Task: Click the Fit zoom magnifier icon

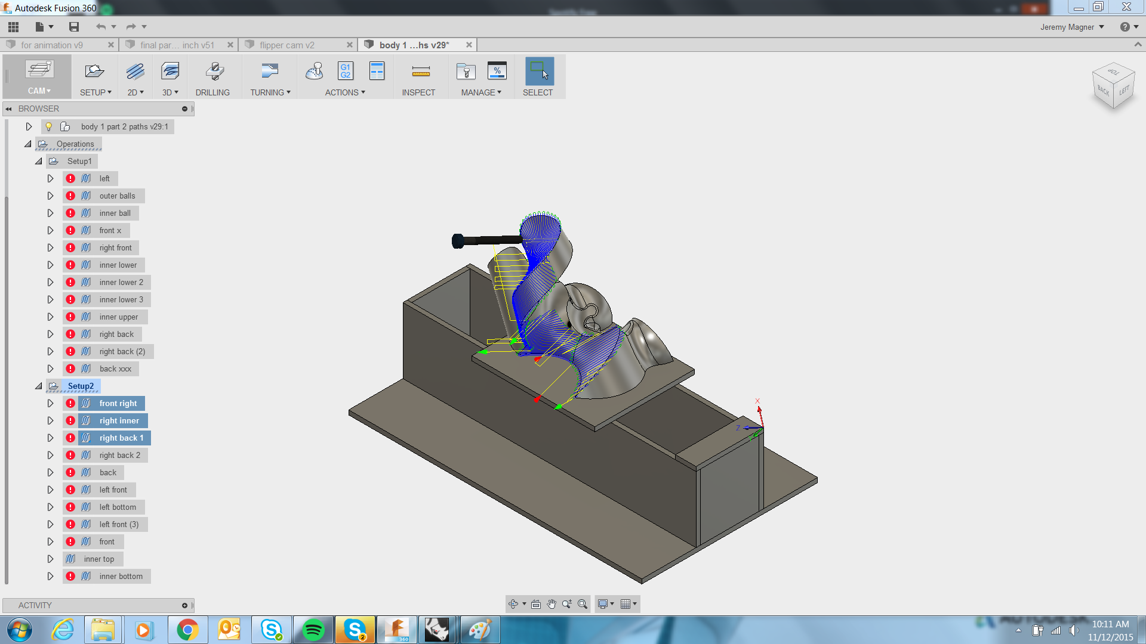Action: tap(583, 604)
